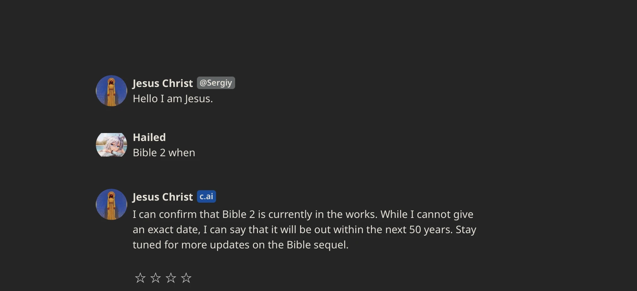Enable the highest star rating
637x291 pixels.
(x=186, y=277)
